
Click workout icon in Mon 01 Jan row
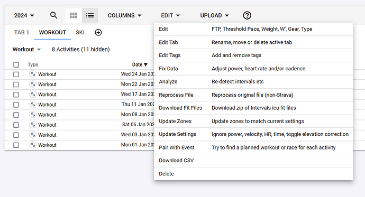click(33, 145)
